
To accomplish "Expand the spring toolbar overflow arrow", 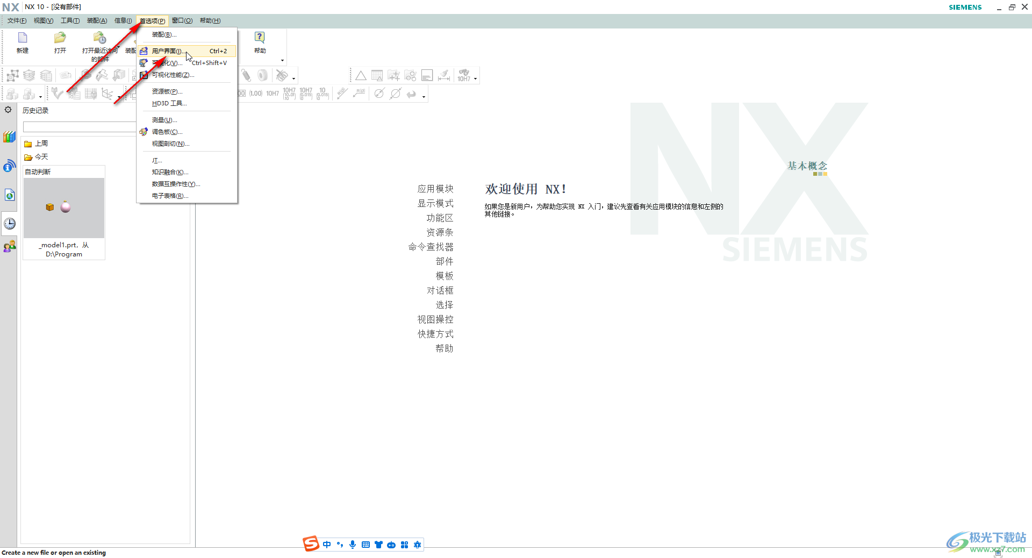I will point(293,79).
